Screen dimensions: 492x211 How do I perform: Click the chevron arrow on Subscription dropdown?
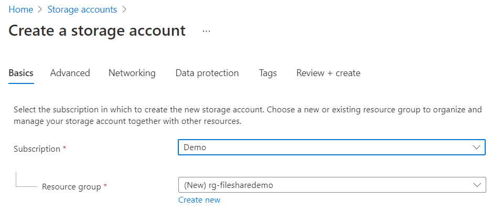[x=477, y=147]
